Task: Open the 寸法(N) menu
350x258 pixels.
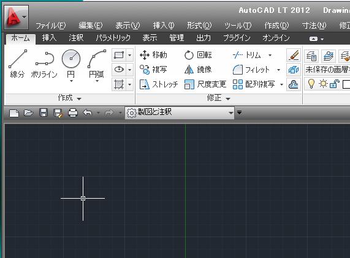Action: (x=314, y=26)
